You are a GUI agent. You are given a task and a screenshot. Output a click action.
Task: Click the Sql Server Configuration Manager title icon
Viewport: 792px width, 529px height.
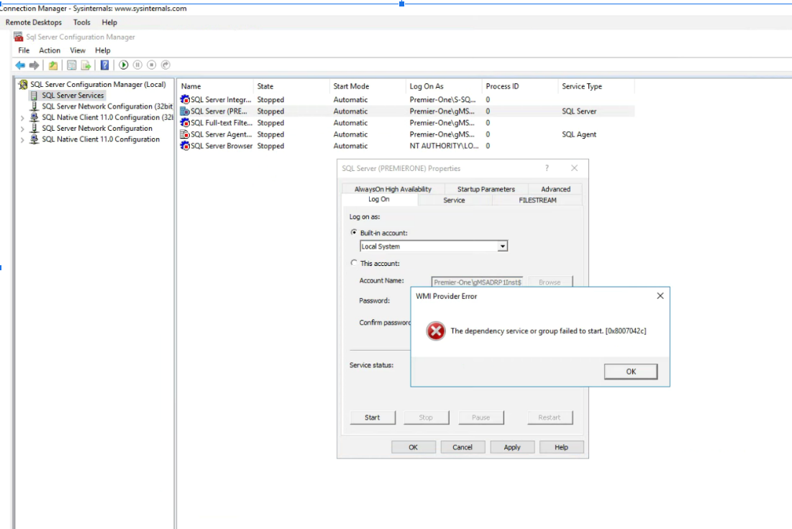click(x=19, y=37)
